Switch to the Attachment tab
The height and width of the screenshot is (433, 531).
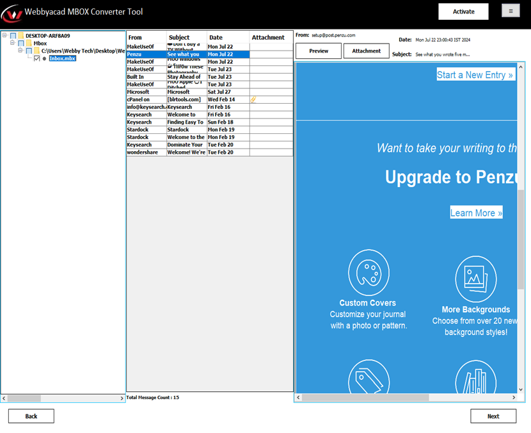[x=366, y=51]
